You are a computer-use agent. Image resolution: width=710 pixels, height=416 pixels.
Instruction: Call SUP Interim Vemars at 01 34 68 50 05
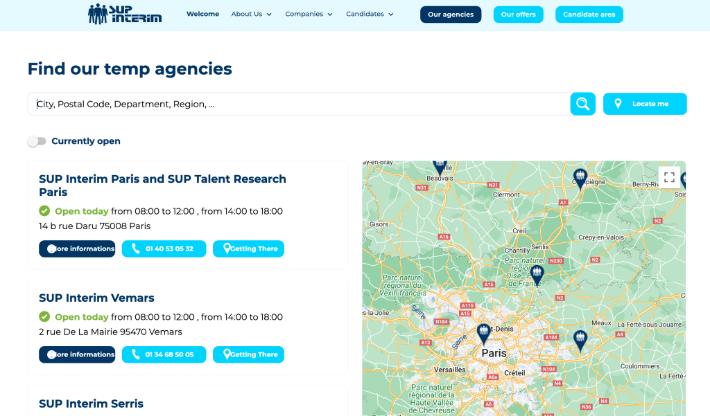[164, 354]
